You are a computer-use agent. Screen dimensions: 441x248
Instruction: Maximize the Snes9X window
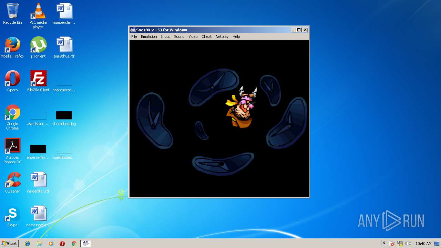click(299, 30)
